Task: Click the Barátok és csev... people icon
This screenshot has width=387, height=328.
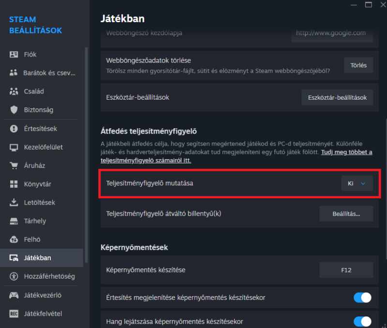Action: point(14,73)
